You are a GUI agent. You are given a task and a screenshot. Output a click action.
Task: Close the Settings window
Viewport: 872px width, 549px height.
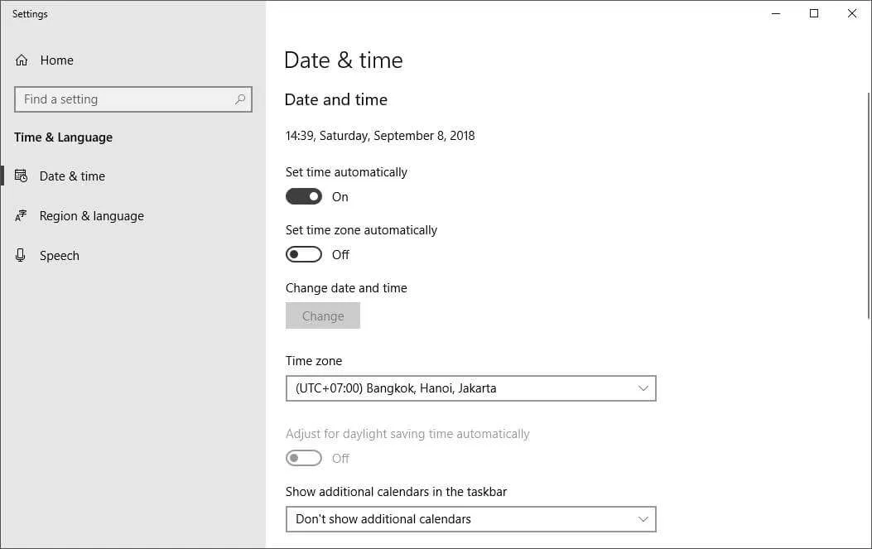pos(852,13)
